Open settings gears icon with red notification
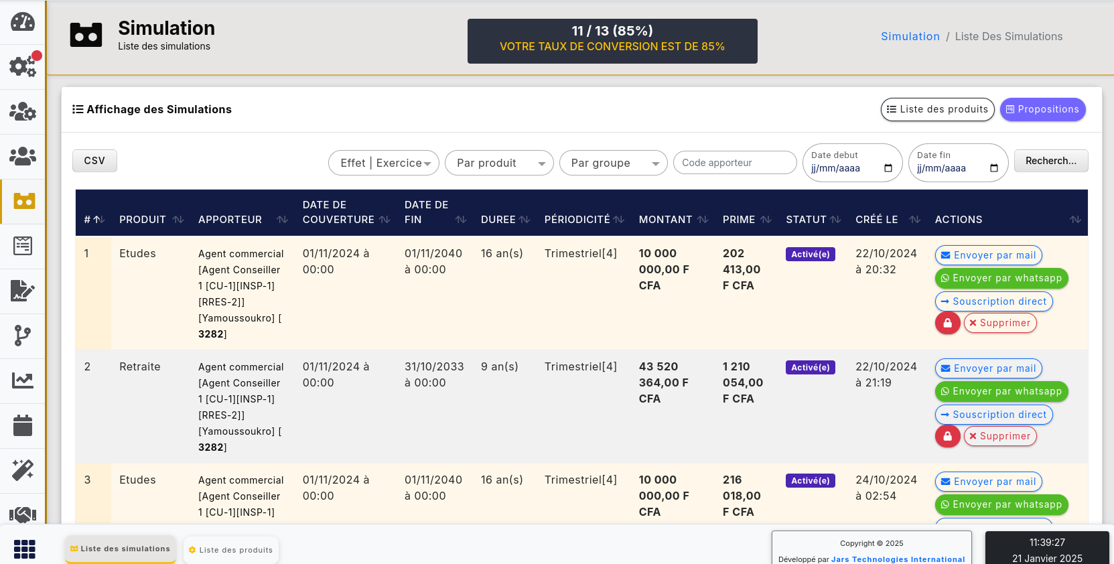The height and width of the screenshot is (564, 1114). pyautogui.click(x=23, y=66)
